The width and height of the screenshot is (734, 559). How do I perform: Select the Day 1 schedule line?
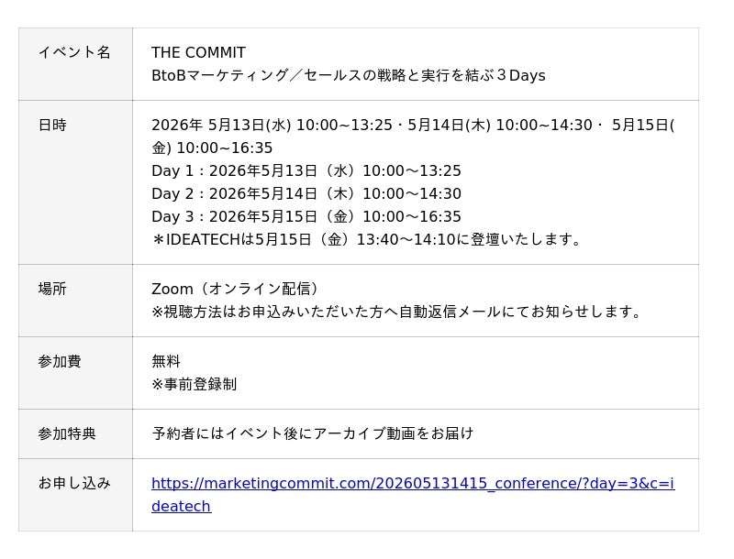306,171
